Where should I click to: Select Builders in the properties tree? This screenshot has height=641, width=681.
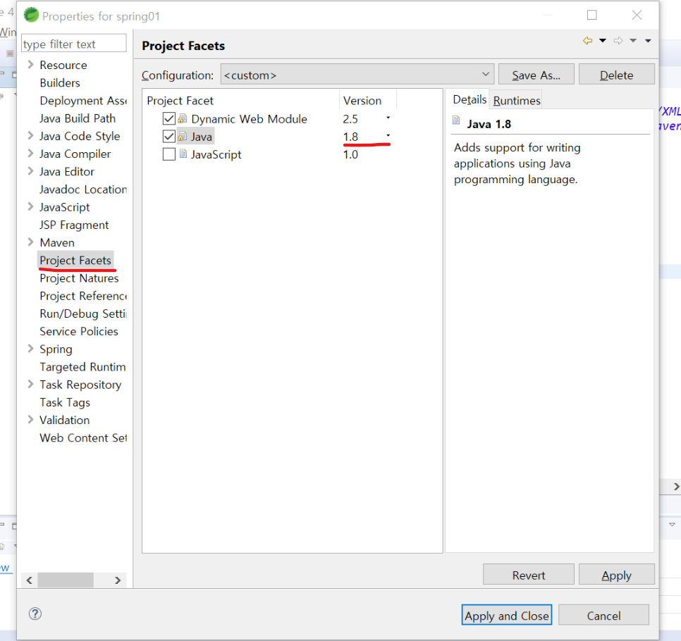[x=60, y=82]
